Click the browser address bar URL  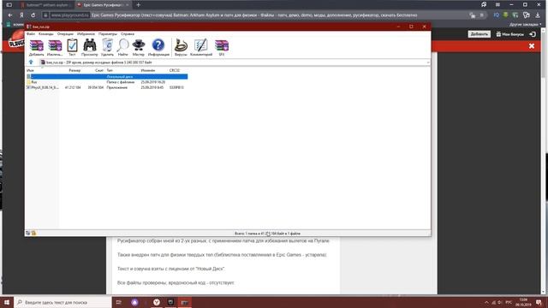pos(70,15)
